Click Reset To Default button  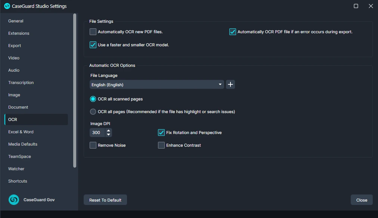click(105, 200)
